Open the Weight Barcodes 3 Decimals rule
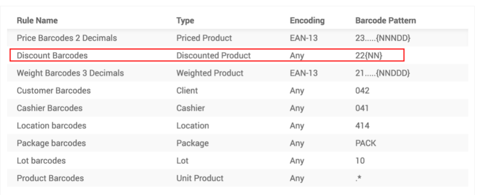Image resolution: width=479 pixels, height=195 pixels. pos(237,73)
